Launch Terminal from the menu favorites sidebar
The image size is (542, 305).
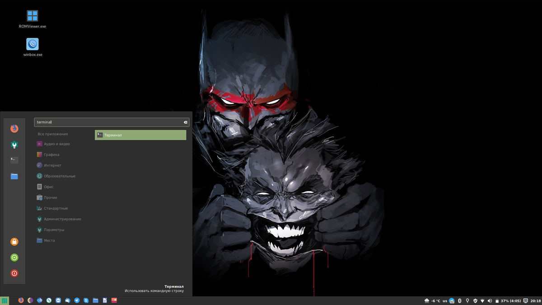[x=14, y=160]
